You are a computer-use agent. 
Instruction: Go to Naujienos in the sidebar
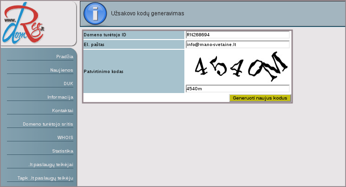(62, 70)
